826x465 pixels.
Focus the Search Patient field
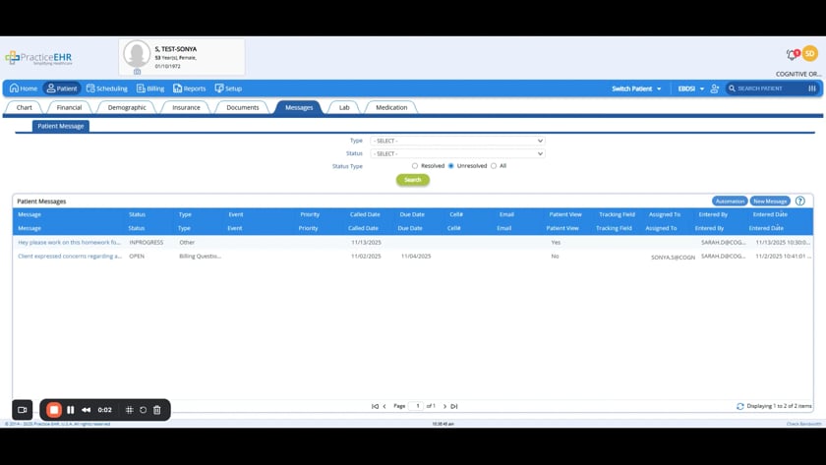tap(771, 88)
